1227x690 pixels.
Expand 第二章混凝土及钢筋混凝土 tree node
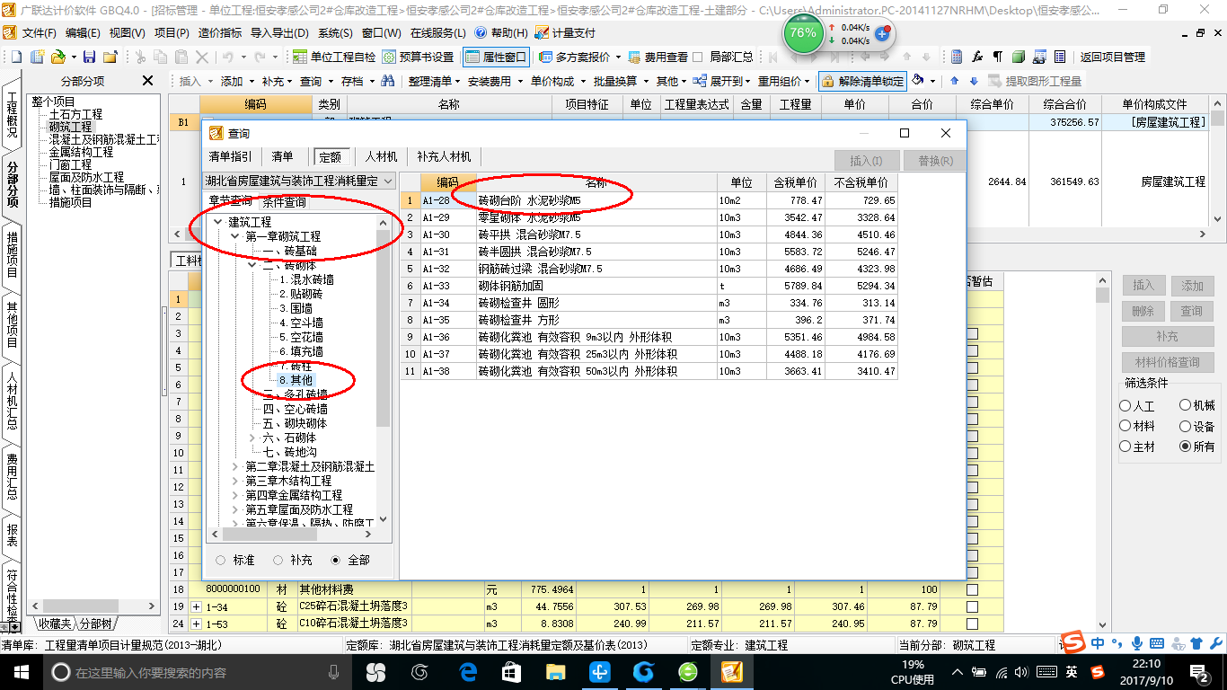235,467
